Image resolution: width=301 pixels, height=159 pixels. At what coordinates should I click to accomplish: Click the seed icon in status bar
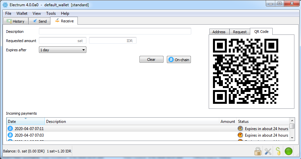(278, 151)
